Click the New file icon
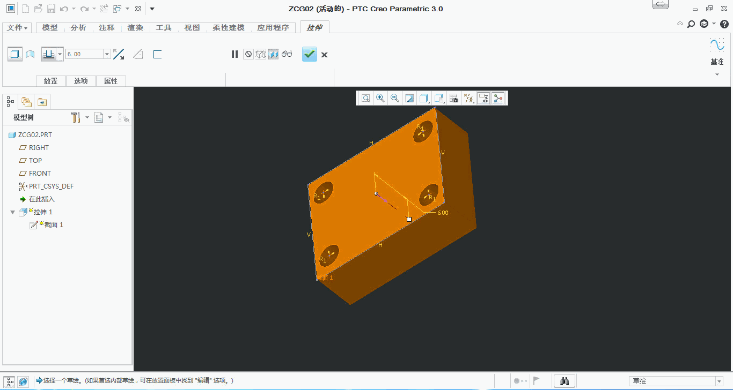This screenshot has height=390, width=733. point(25,9)
